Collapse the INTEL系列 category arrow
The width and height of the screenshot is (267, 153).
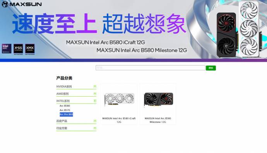pos(95,100)
